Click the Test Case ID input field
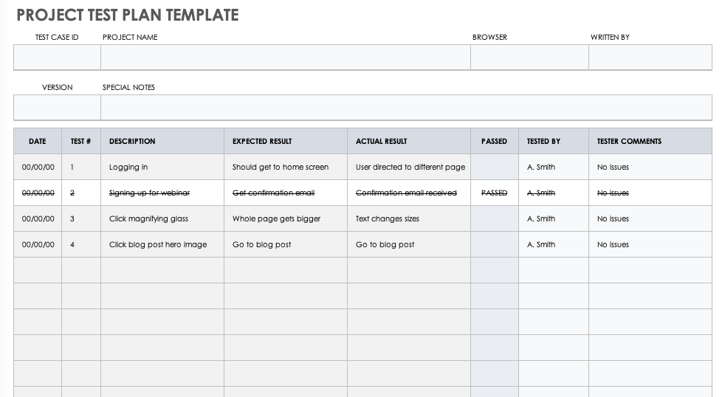The image size is (725, 397). 57,58
